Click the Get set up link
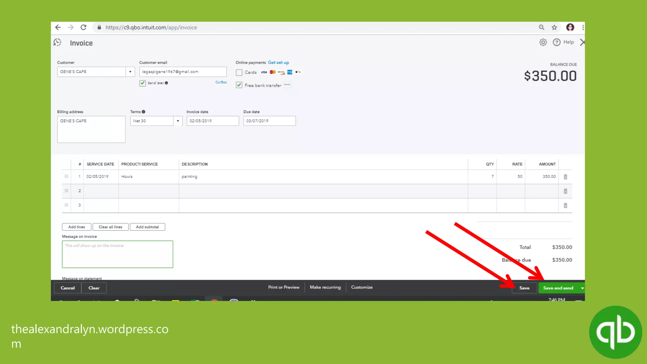647x364 pixels. pos(278,63)
